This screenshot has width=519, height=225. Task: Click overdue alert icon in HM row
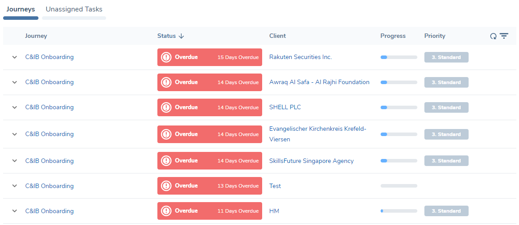coord(166,211)
